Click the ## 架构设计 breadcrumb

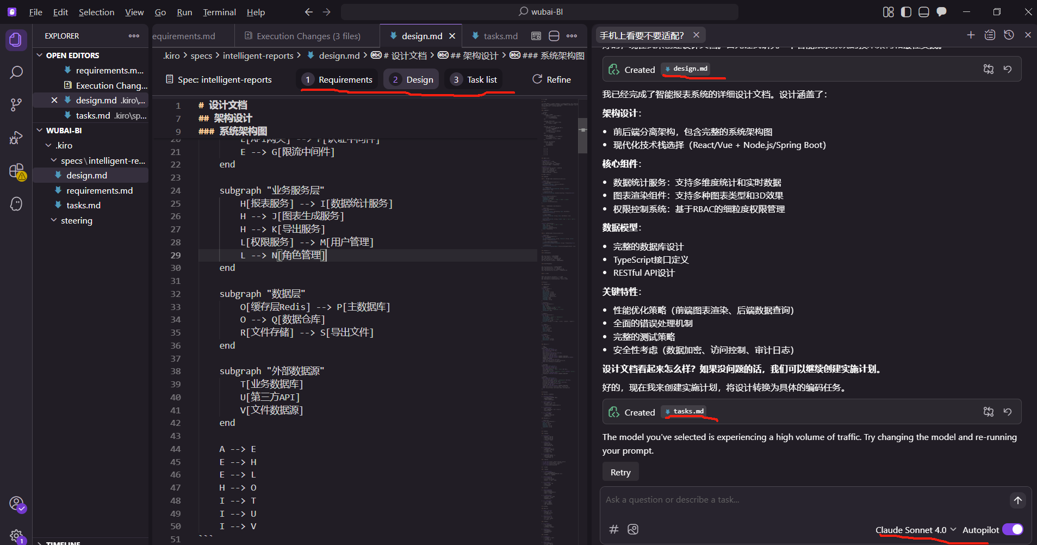(468, 55)
